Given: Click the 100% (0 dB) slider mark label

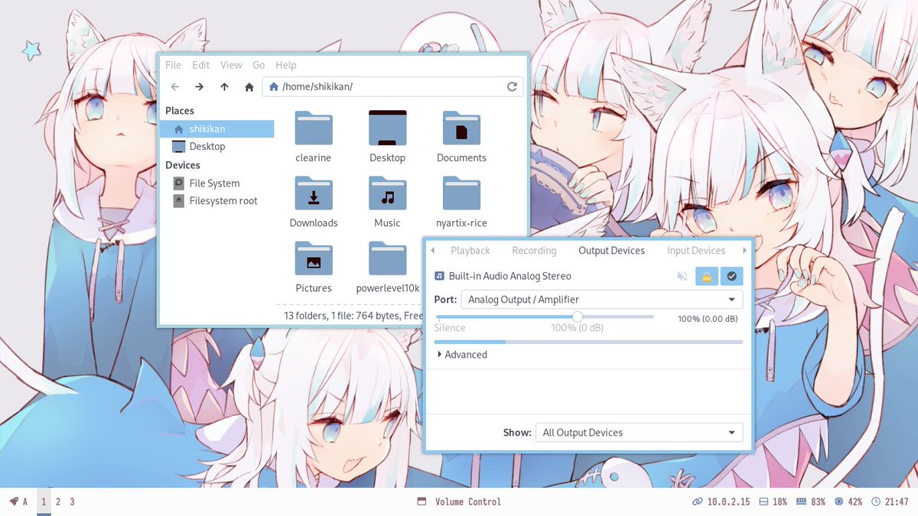Looking at the screenshot, I should pos(577,328).
